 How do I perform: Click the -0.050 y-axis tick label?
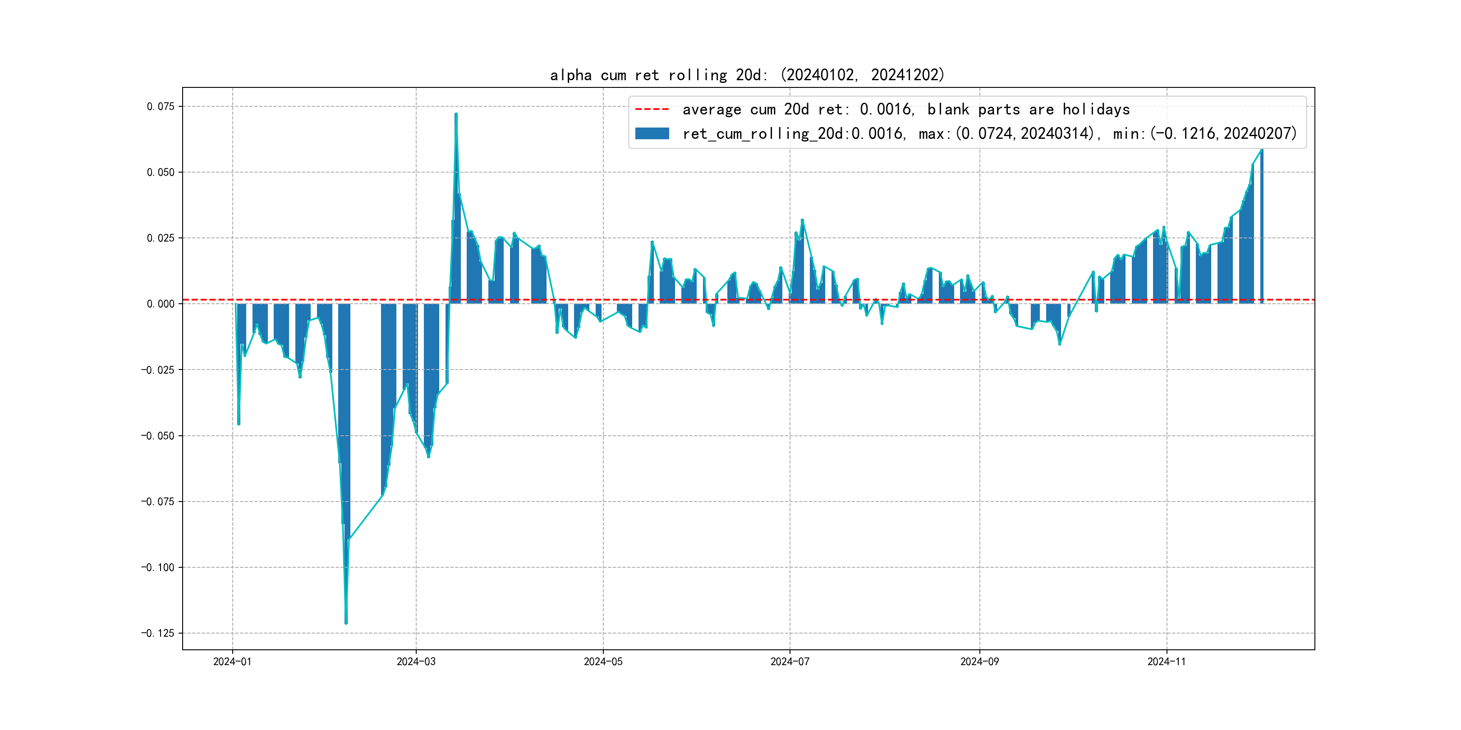point(158,436)
